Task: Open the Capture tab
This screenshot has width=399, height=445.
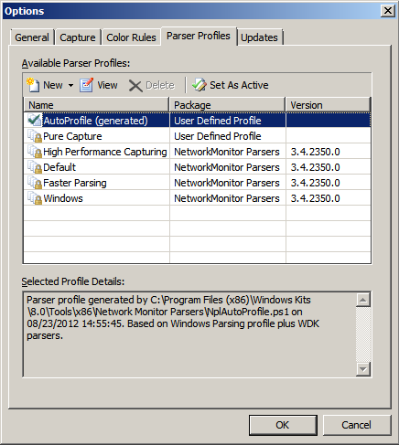Action: pyautogui.click(x=78, y=37)
